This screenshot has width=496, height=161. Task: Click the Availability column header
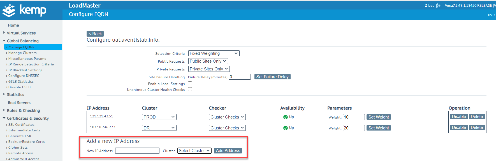coord(292,108)
